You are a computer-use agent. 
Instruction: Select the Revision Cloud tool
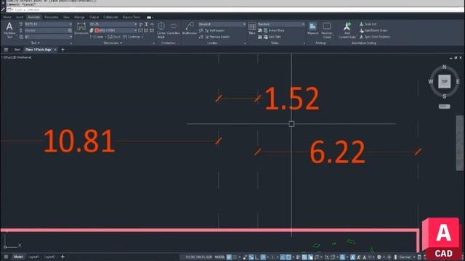(327, 30)
